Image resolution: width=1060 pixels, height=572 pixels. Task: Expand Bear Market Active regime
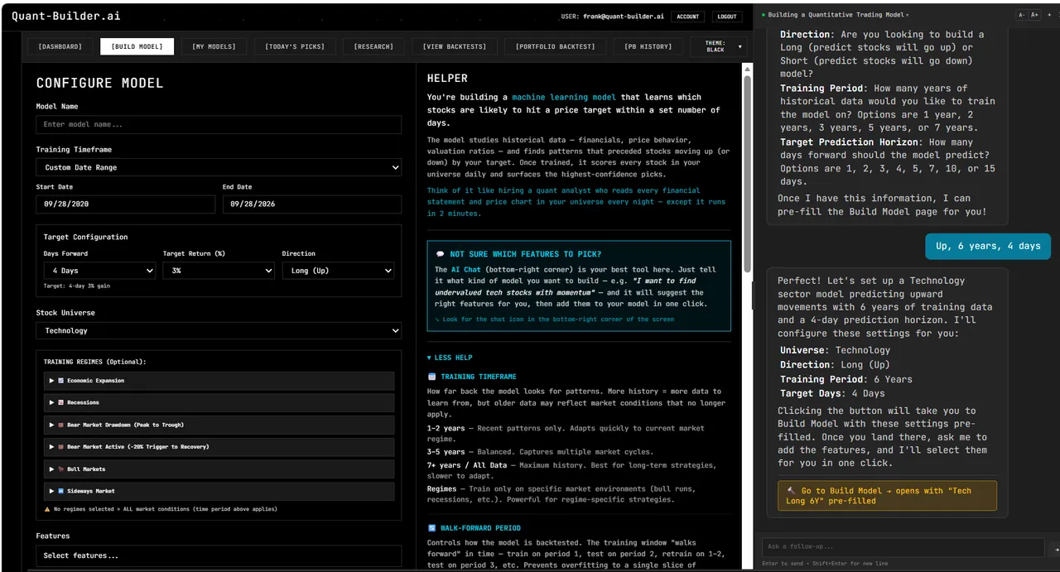pos(219,447)
